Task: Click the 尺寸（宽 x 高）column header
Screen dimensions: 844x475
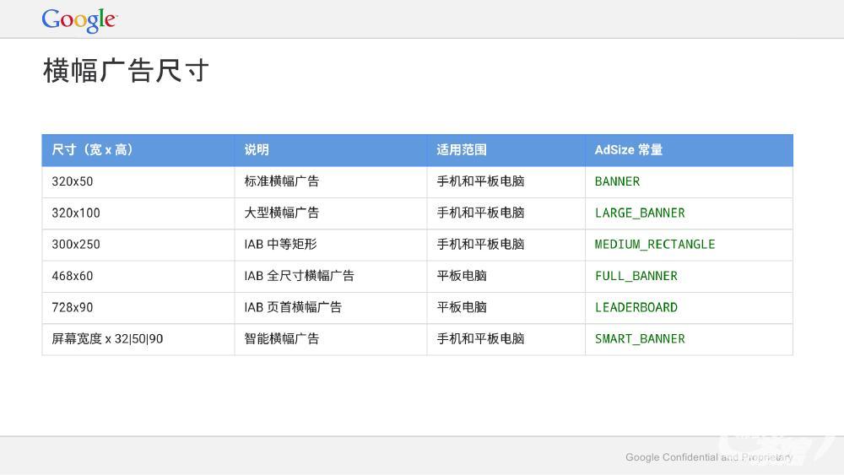Action: [93, 149]
